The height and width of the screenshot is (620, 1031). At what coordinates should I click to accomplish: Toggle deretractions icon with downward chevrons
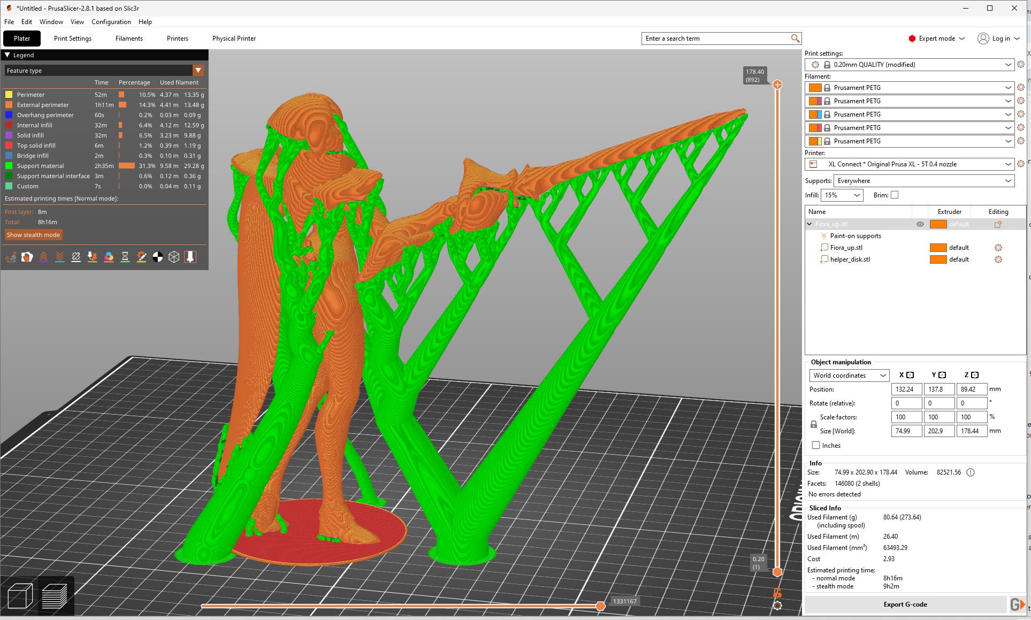click(x=60, y=257)
